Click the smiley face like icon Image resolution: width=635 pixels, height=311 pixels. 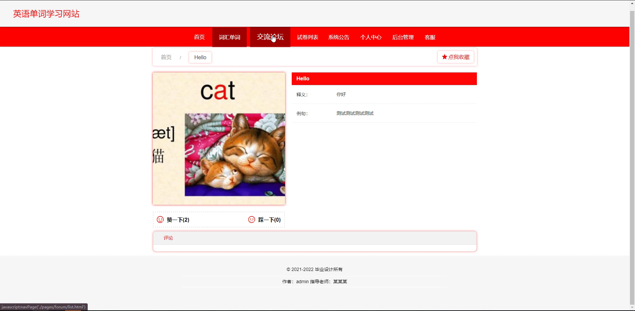pos(160,220)
